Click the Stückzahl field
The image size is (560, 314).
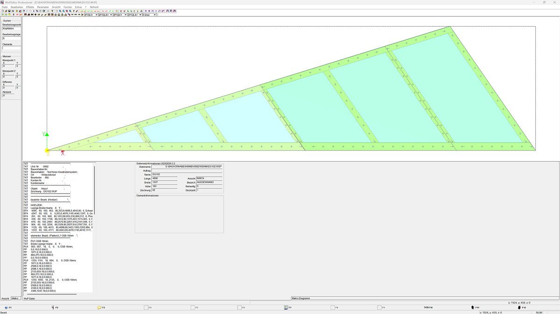pos(209,190)
